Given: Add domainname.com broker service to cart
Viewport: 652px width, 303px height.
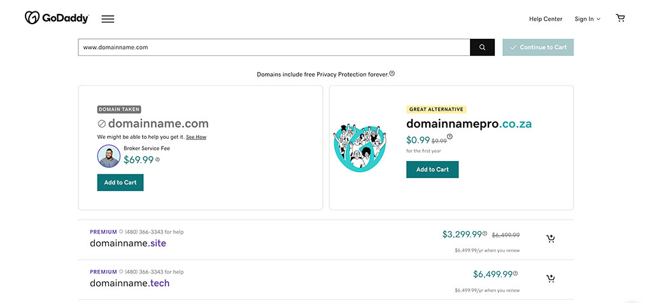Looking at the screenshot, I should [x=120, y=183].
